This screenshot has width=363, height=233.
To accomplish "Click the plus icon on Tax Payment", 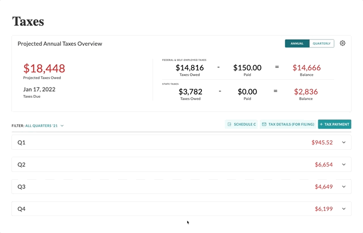I will [321, 124].
